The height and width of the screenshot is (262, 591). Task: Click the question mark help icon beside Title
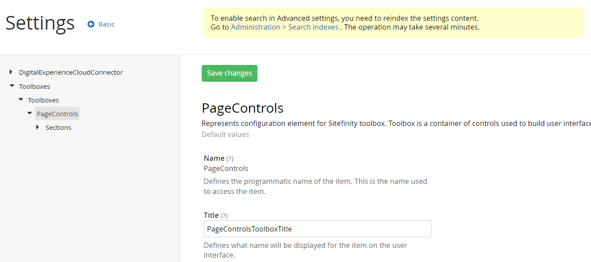coord(223,215)
